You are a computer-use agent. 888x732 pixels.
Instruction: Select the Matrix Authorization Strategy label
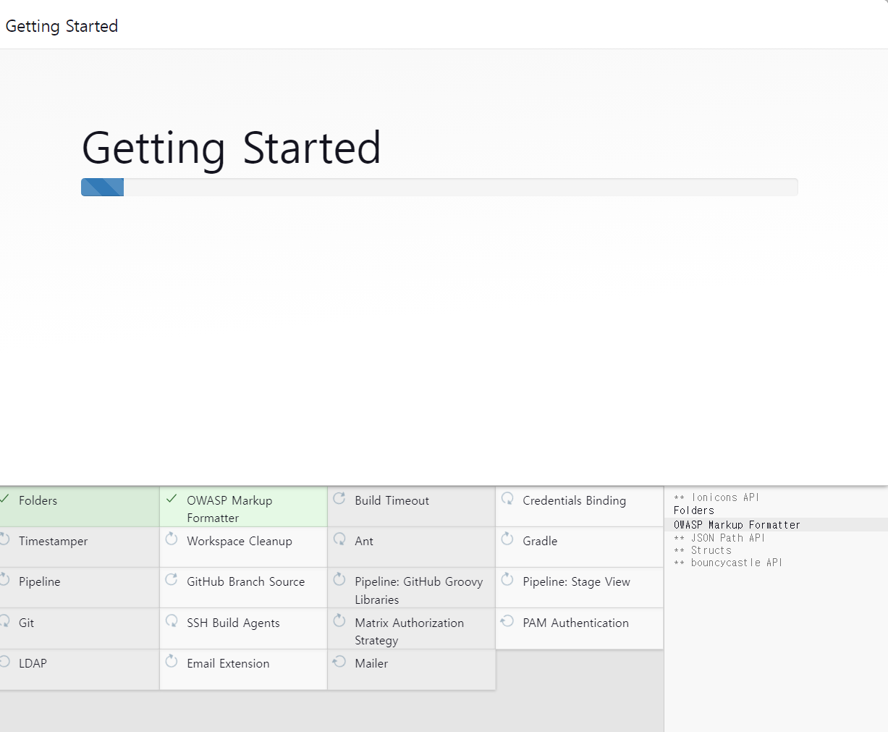point(409,631)
